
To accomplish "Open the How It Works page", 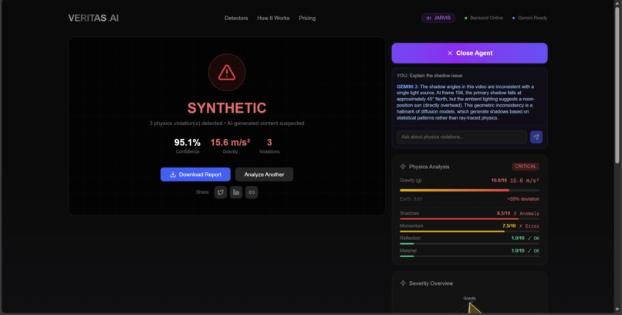I will [x=273, y=18].
